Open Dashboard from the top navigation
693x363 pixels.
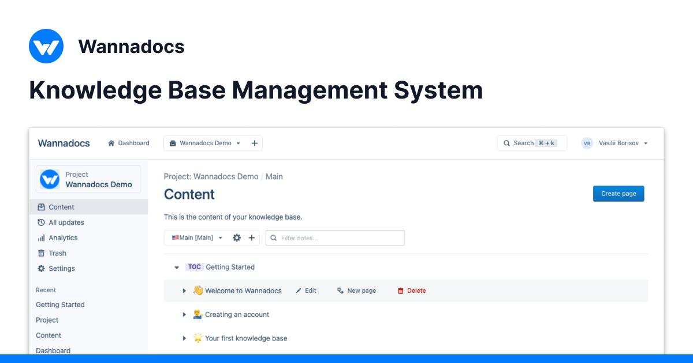coord(133,143)
